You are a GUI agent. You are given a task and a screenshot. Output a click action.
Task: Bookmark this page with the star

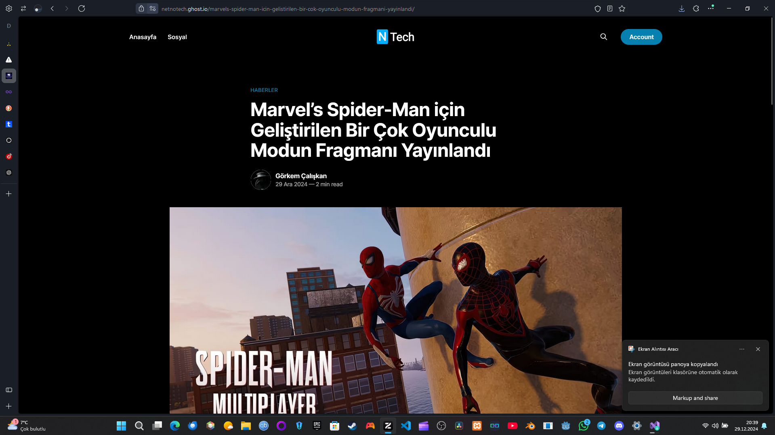pos(622,8)
